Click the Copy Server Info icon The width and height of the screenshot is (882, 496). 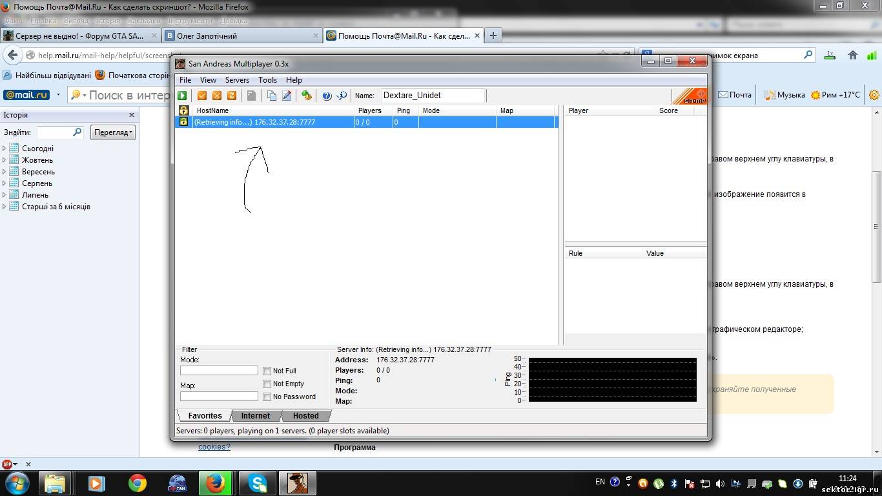pos(272,96)
